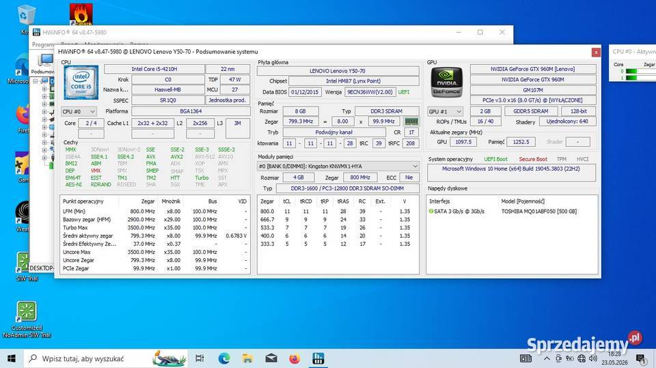Image resolution: width=656 pixels, height=368 pixels.
Task: Click the 47 W TDP field
Action: (234, 79)
